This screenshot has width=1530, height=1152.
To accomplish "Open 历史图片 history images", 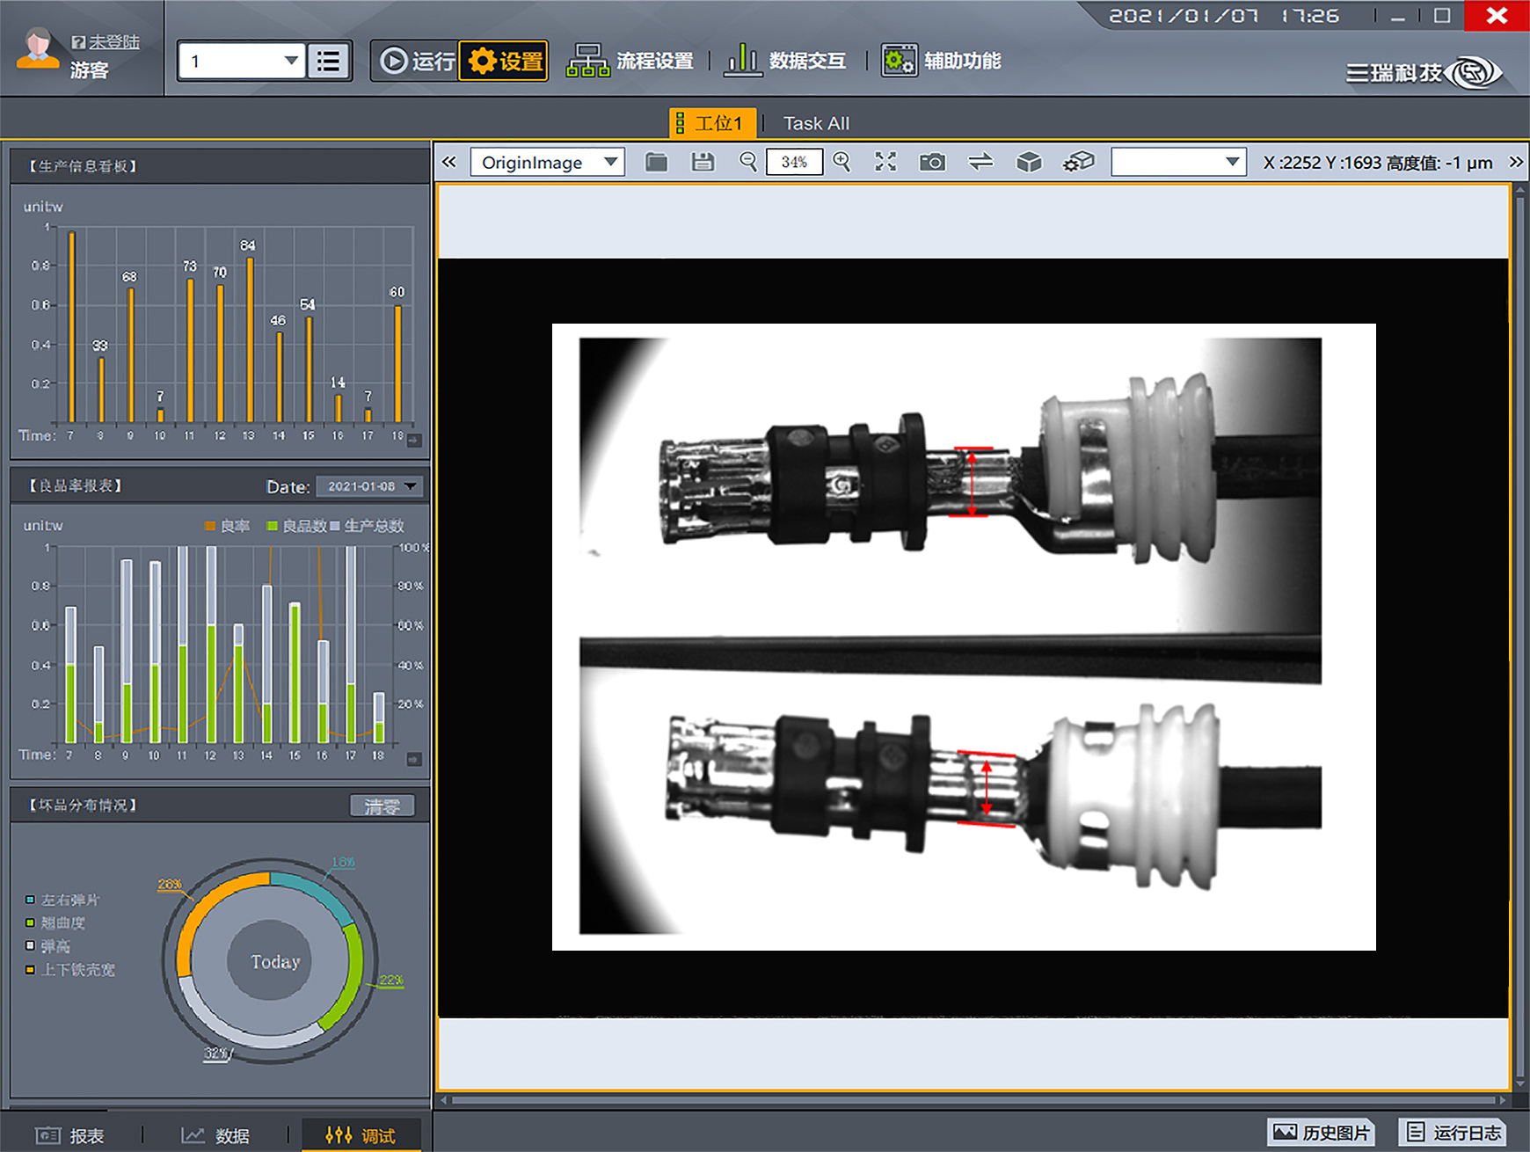I will 1321,1133.
